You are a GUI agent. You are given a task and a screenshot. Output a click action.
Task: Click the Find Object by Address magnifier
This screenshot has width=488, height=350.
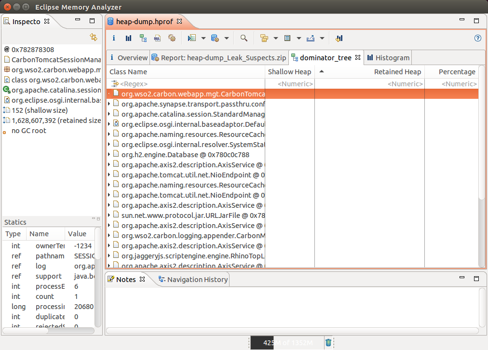click(x=244, y=38)
